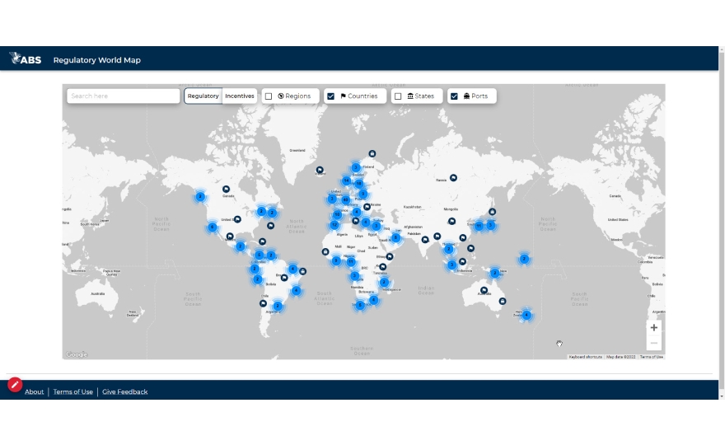Open the footer Terms of Use link
Viewport: 725px width, 445px height.
[x=72, y=392]
